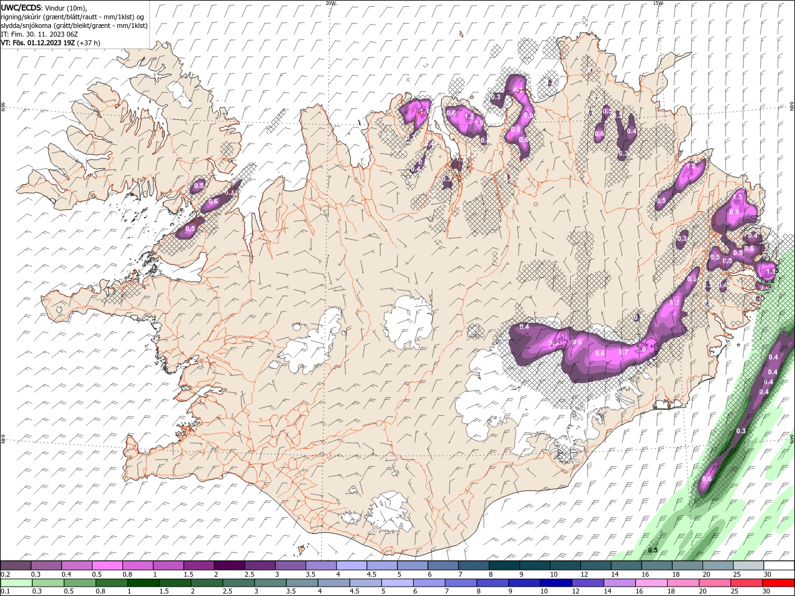Screen dimensions: 795x596
Task: Select the bright pink snow swatch labeled 0.5
Action: pyautogui.click(x=107, y=565)
